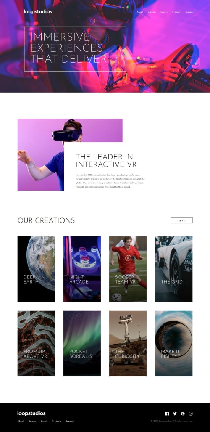Image resolution: width=210 pixels, height=432 pixels.
Task: View the Soccer Team VR card
Action: click(128, 269)
